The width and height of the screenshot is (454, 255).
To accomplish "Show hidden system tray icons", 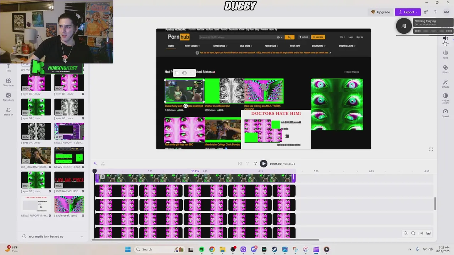I will pos(410,249).
